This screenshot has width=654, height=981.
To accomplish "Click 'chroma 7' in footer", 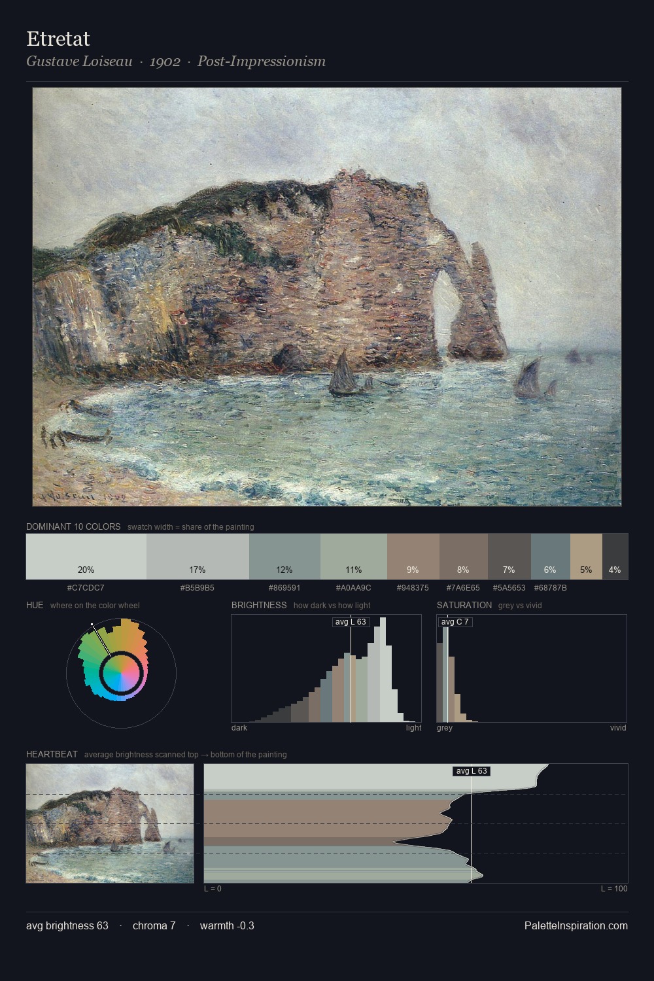I will (x=154, y=925).
